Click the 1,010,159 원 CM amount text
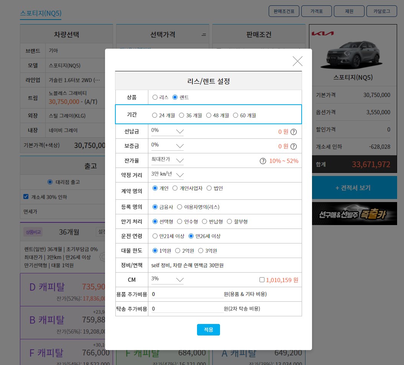 tap(282, 280)
